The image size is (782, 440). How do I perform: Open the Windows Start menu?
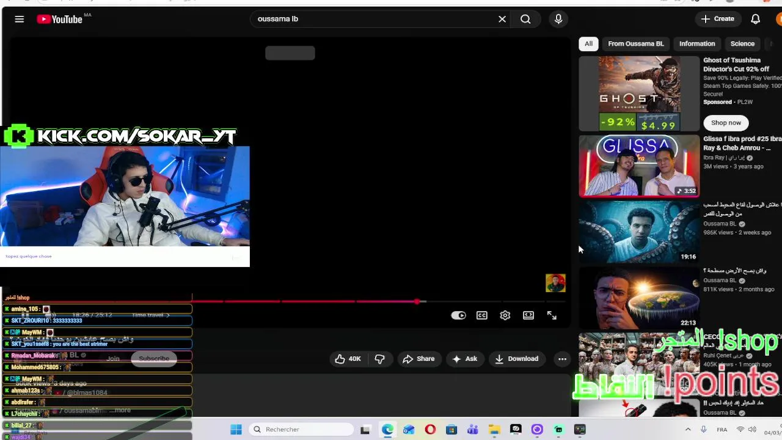tap(236, 430)
